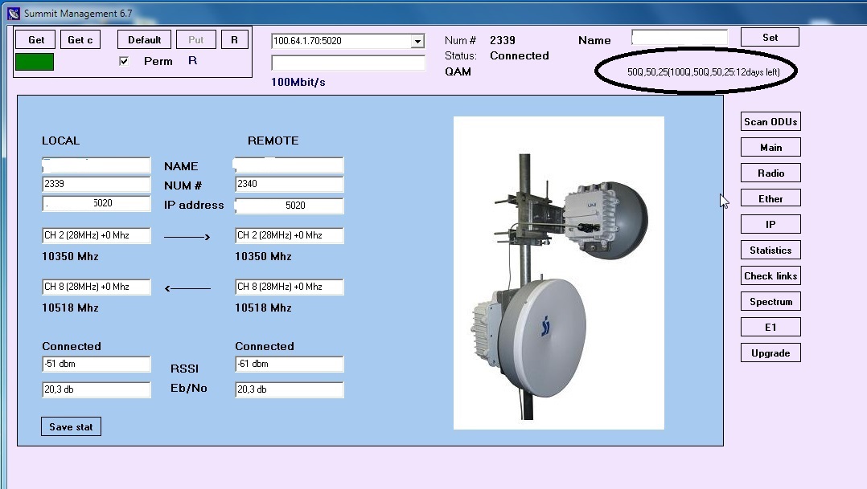The height and width of the screenshot is (489, 867).
Task: Open the 100.64.1.70:5020 address dropdown
Action: (418, 41)
